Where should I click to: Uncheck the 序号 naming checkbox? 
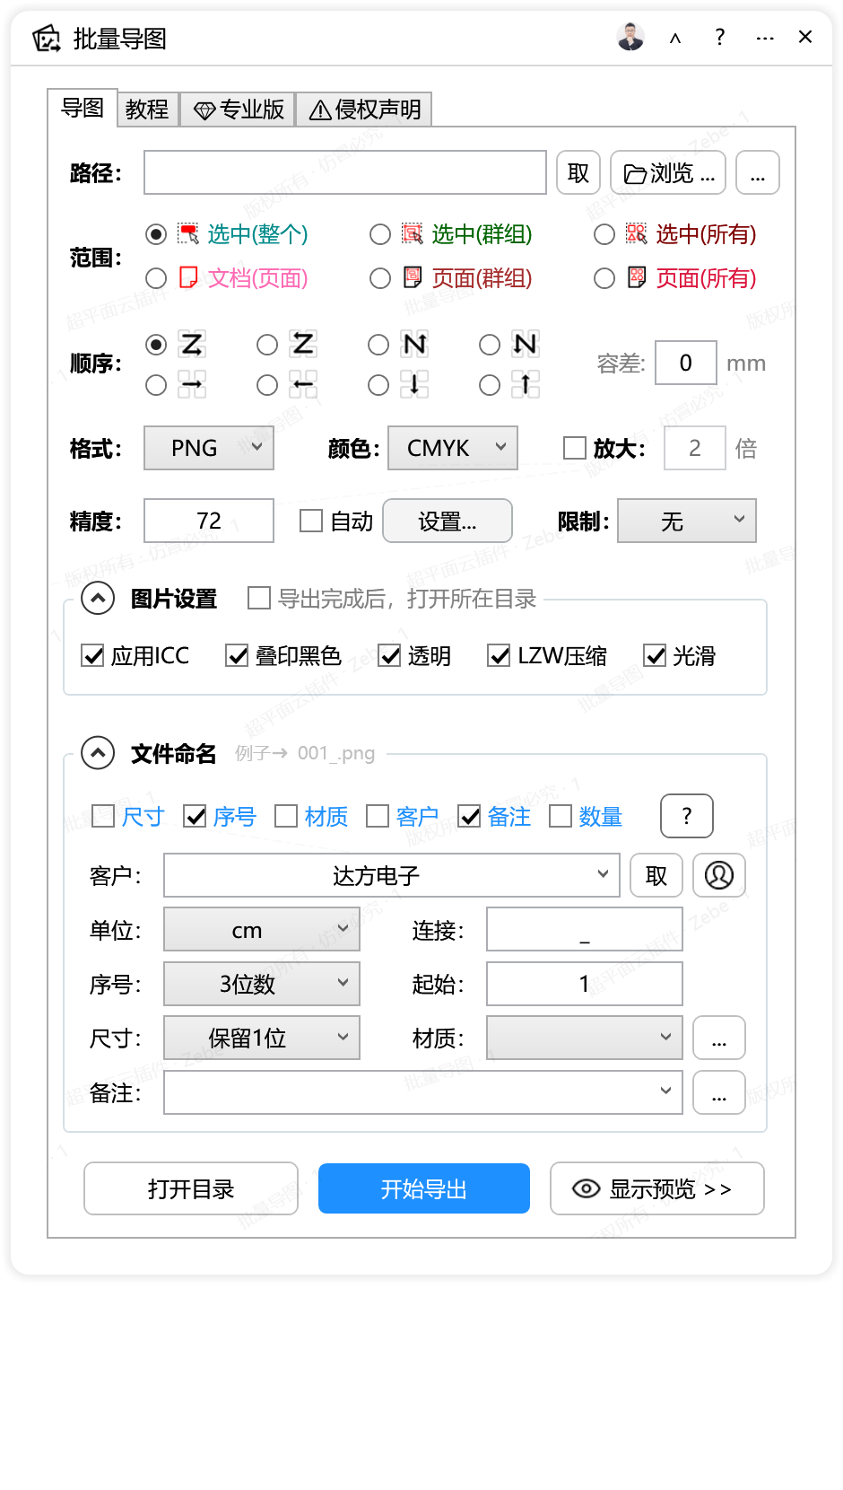click(x=195, y=816)
